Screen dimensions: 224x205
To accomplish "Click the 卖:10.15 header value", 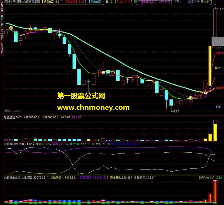I will click(x=111, y=2).
